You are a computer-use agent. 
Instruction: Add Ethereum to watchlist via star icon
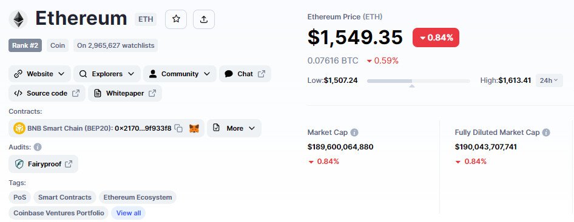176,19
